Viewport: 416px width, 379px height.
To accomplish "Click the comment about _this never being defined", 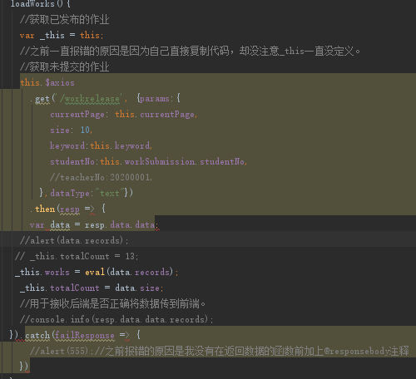I will [x=190, y=52].
